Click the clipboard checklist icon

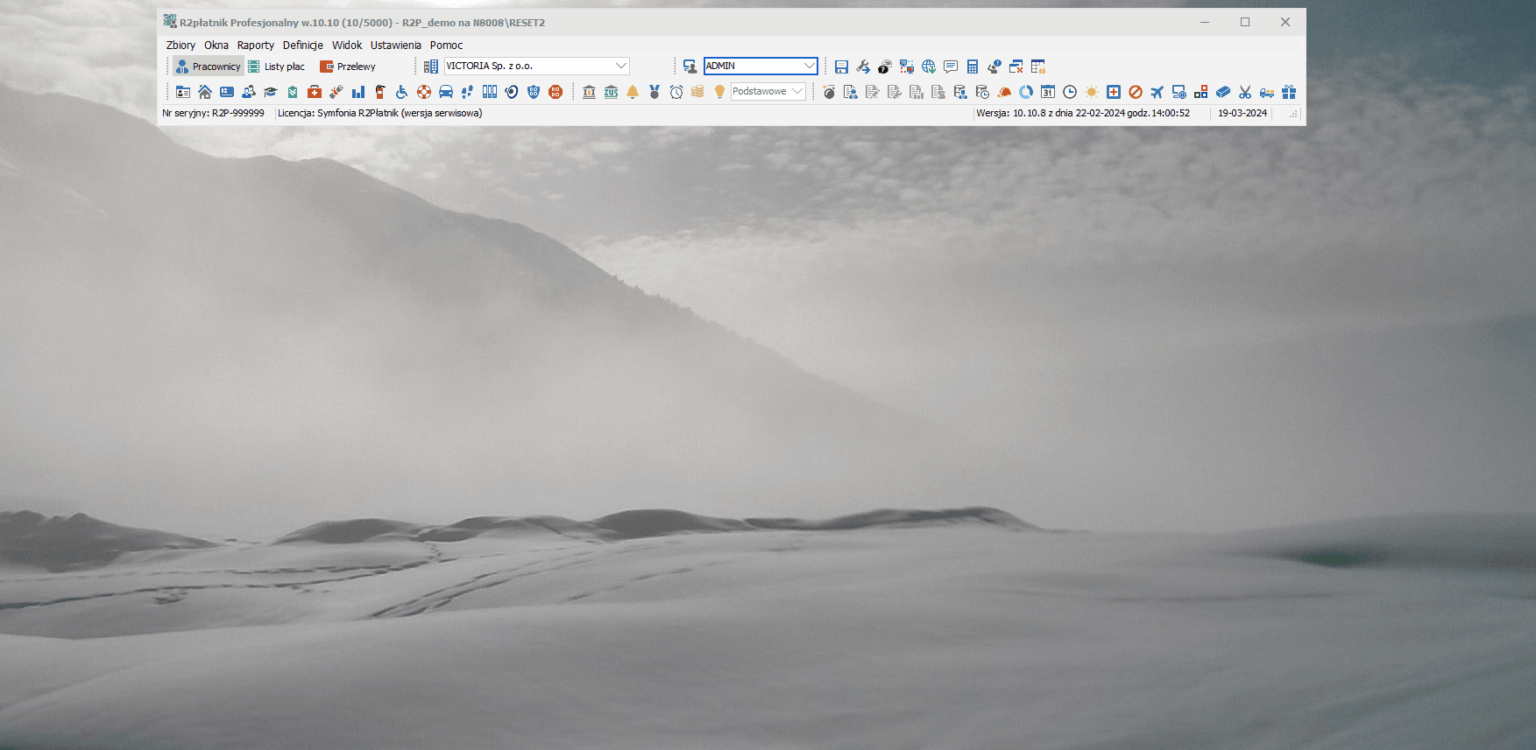[293, 92]
